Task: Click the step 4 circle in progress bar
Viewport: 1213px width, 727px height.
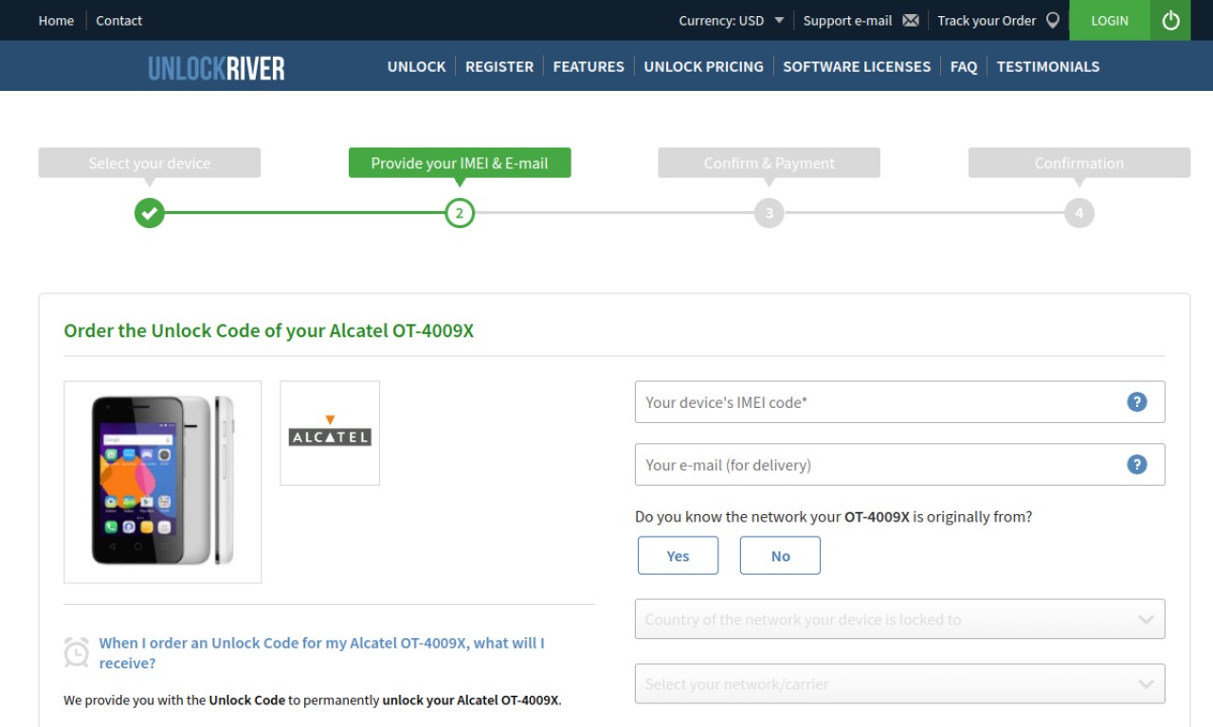Action: pyautogui.click(x=1079, y=213)
